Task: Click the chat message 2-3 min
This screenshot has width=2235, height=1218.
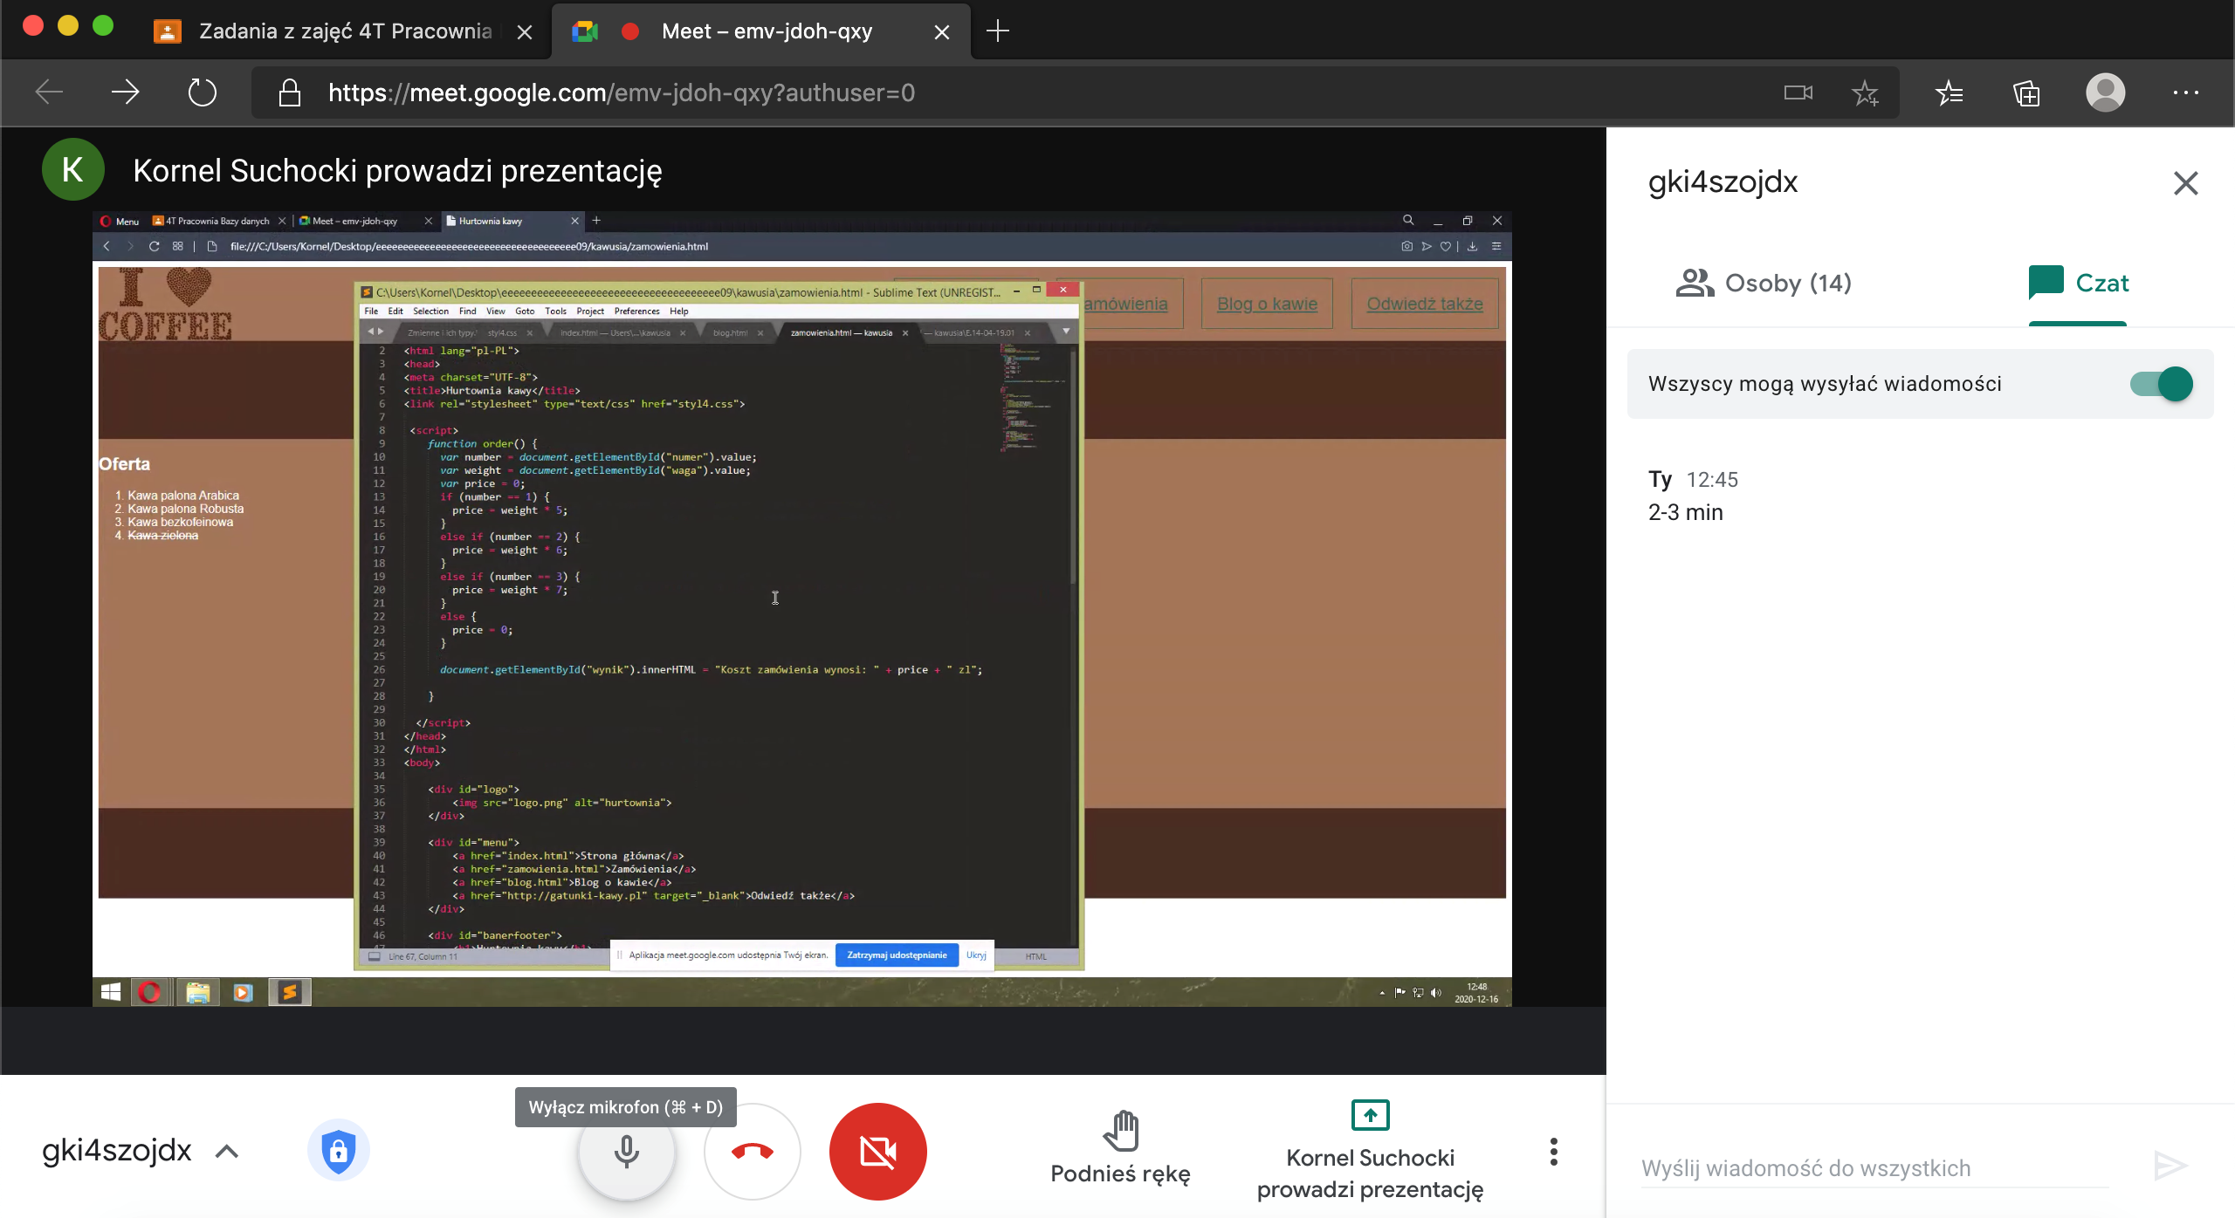Action: pyautogui.click(x=1685, y=512)
